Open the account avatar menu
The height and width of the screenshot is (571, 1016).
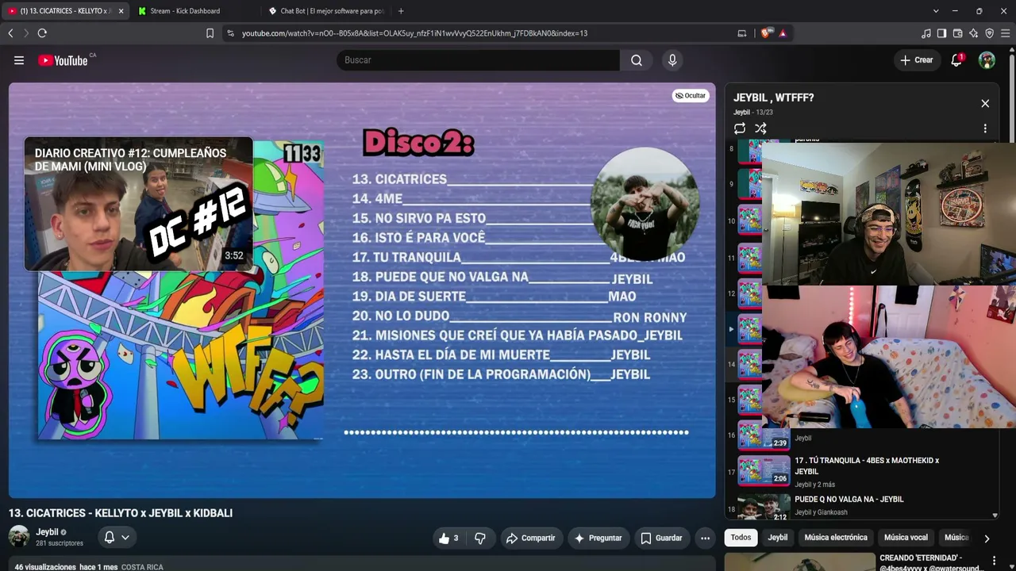(x=987, y=60)
